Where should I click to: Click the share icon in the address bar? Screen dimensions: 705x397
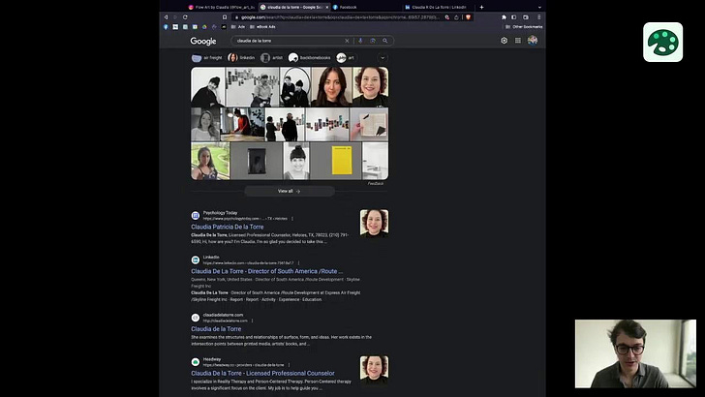click(456, 17)
